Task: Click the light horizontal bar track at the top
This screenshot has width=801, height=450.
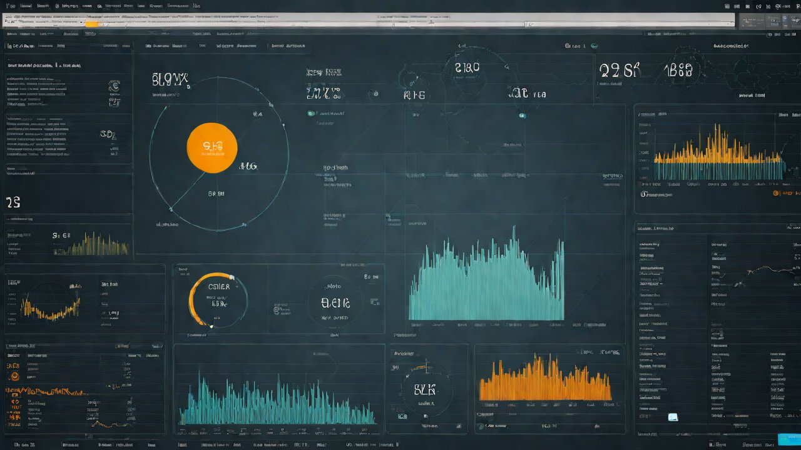Action: 375,20
